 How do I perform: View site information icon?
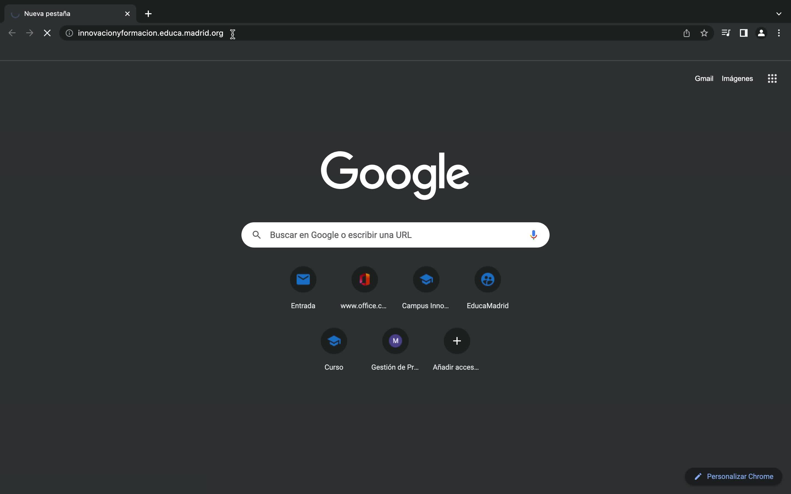coord(69,33)
